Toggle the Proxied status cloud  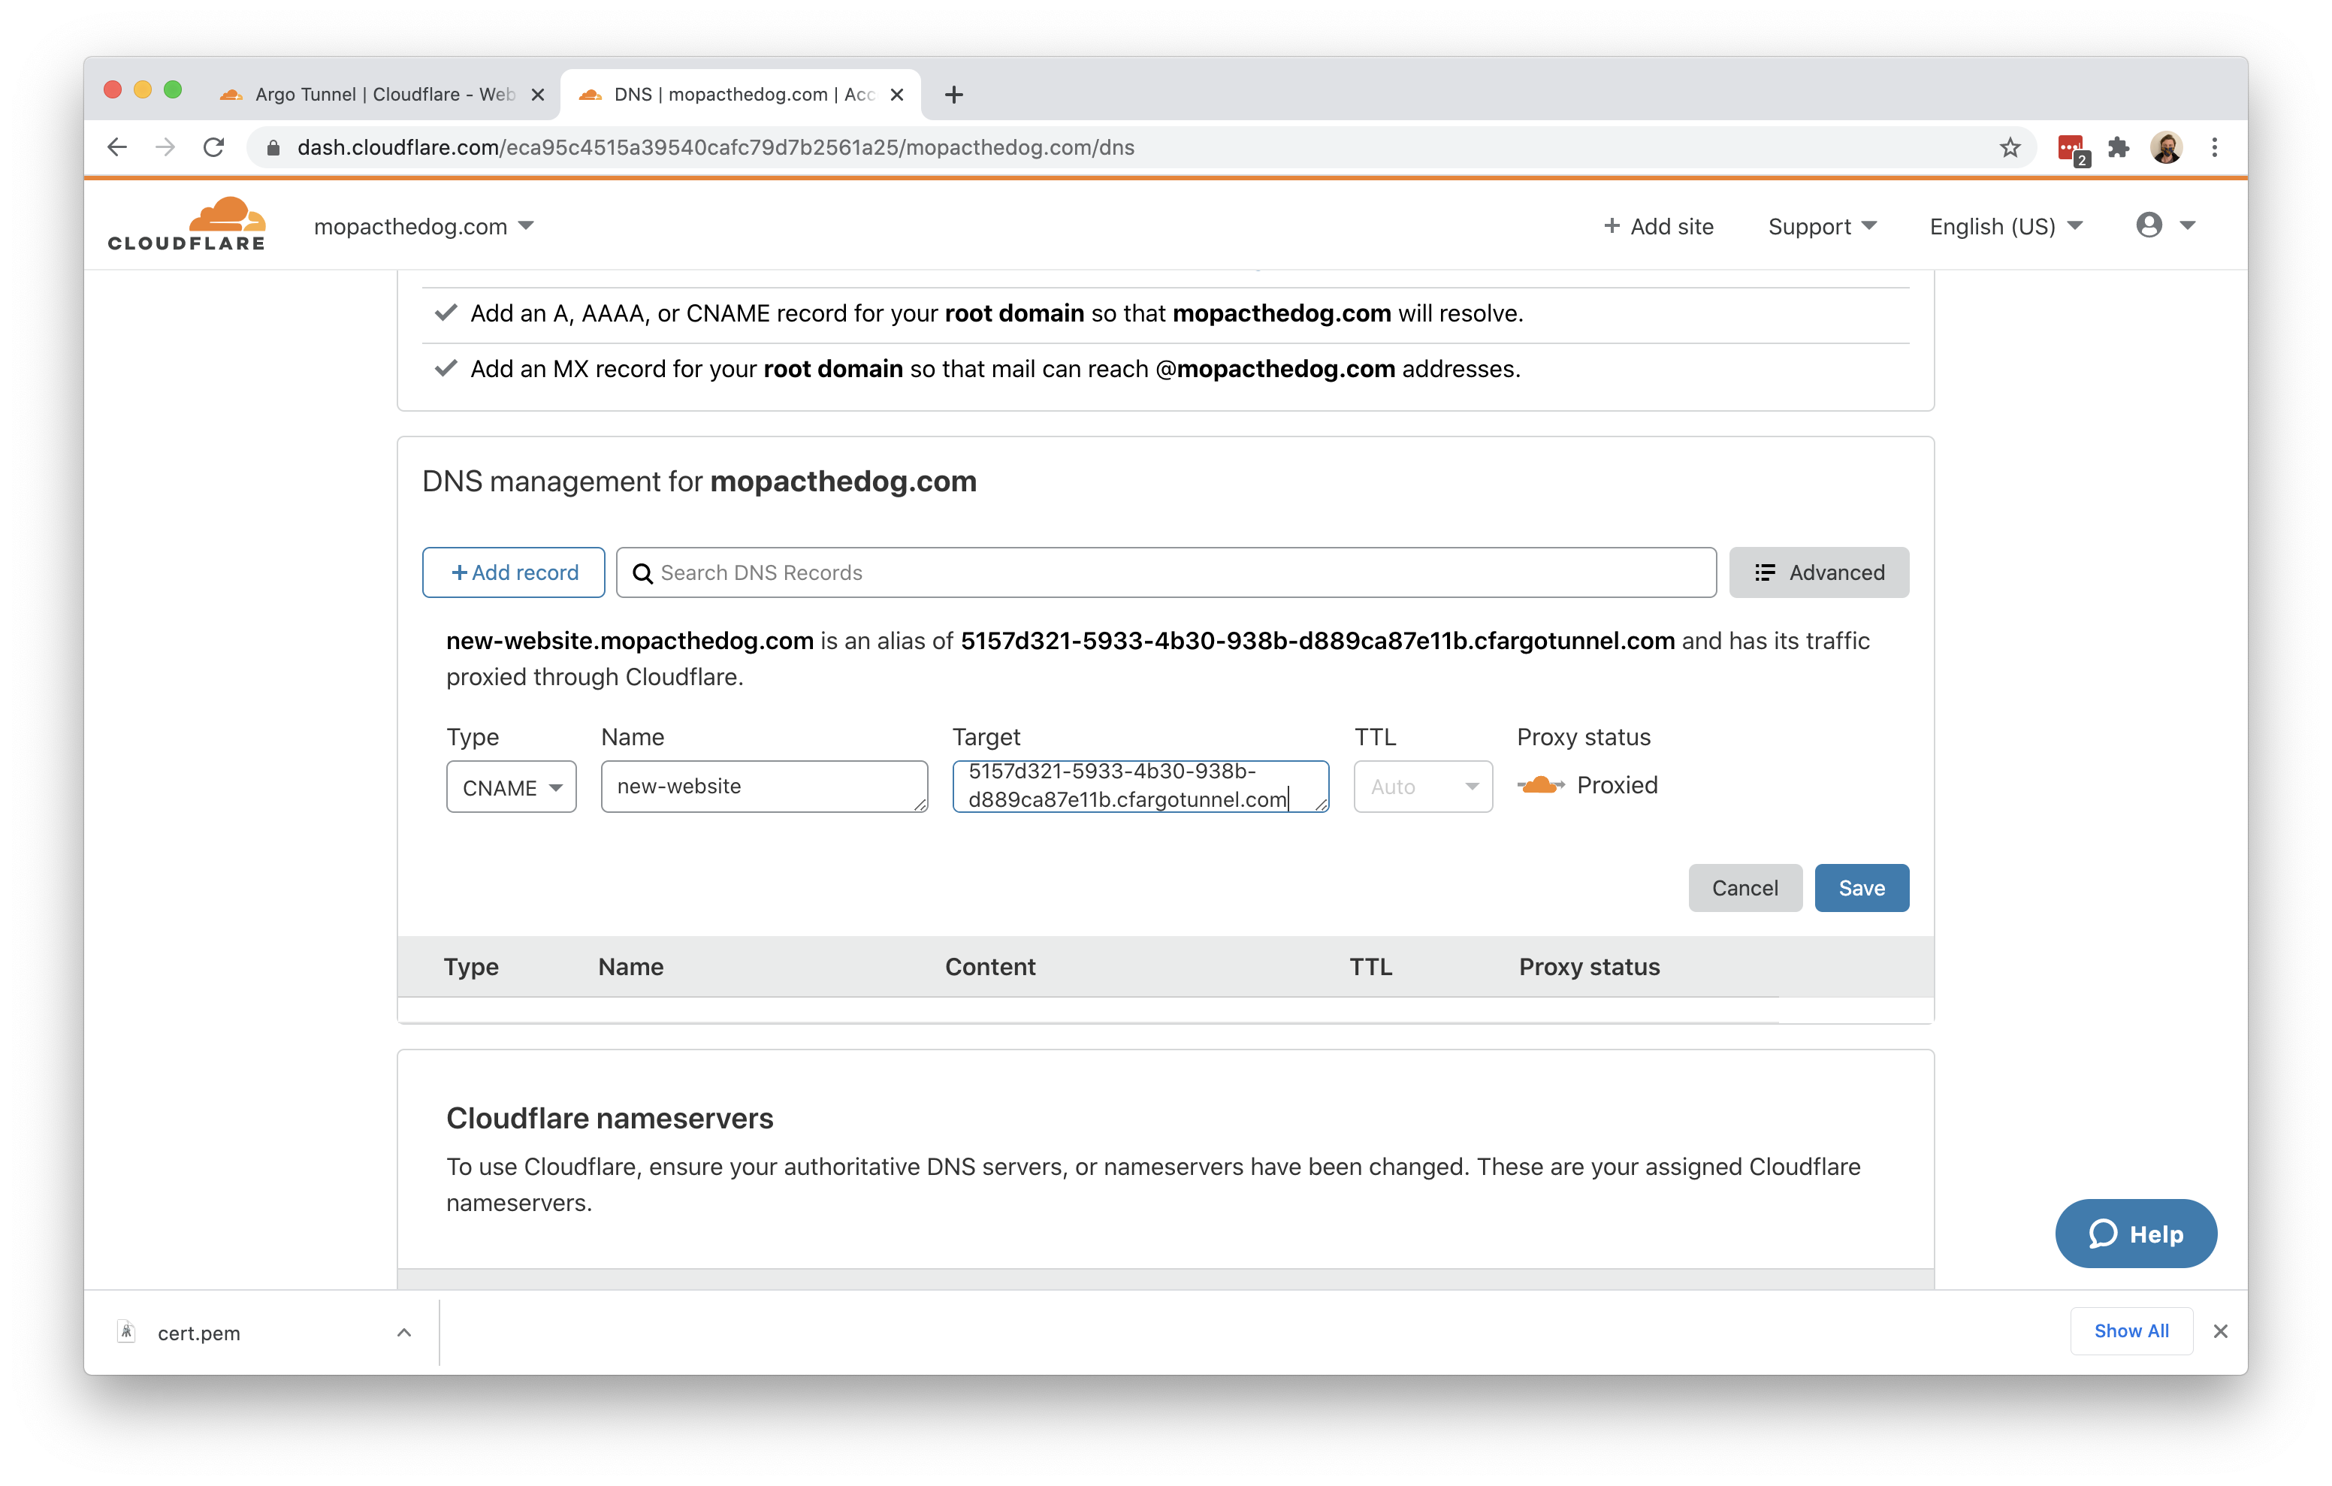(x=1542, y=784)
